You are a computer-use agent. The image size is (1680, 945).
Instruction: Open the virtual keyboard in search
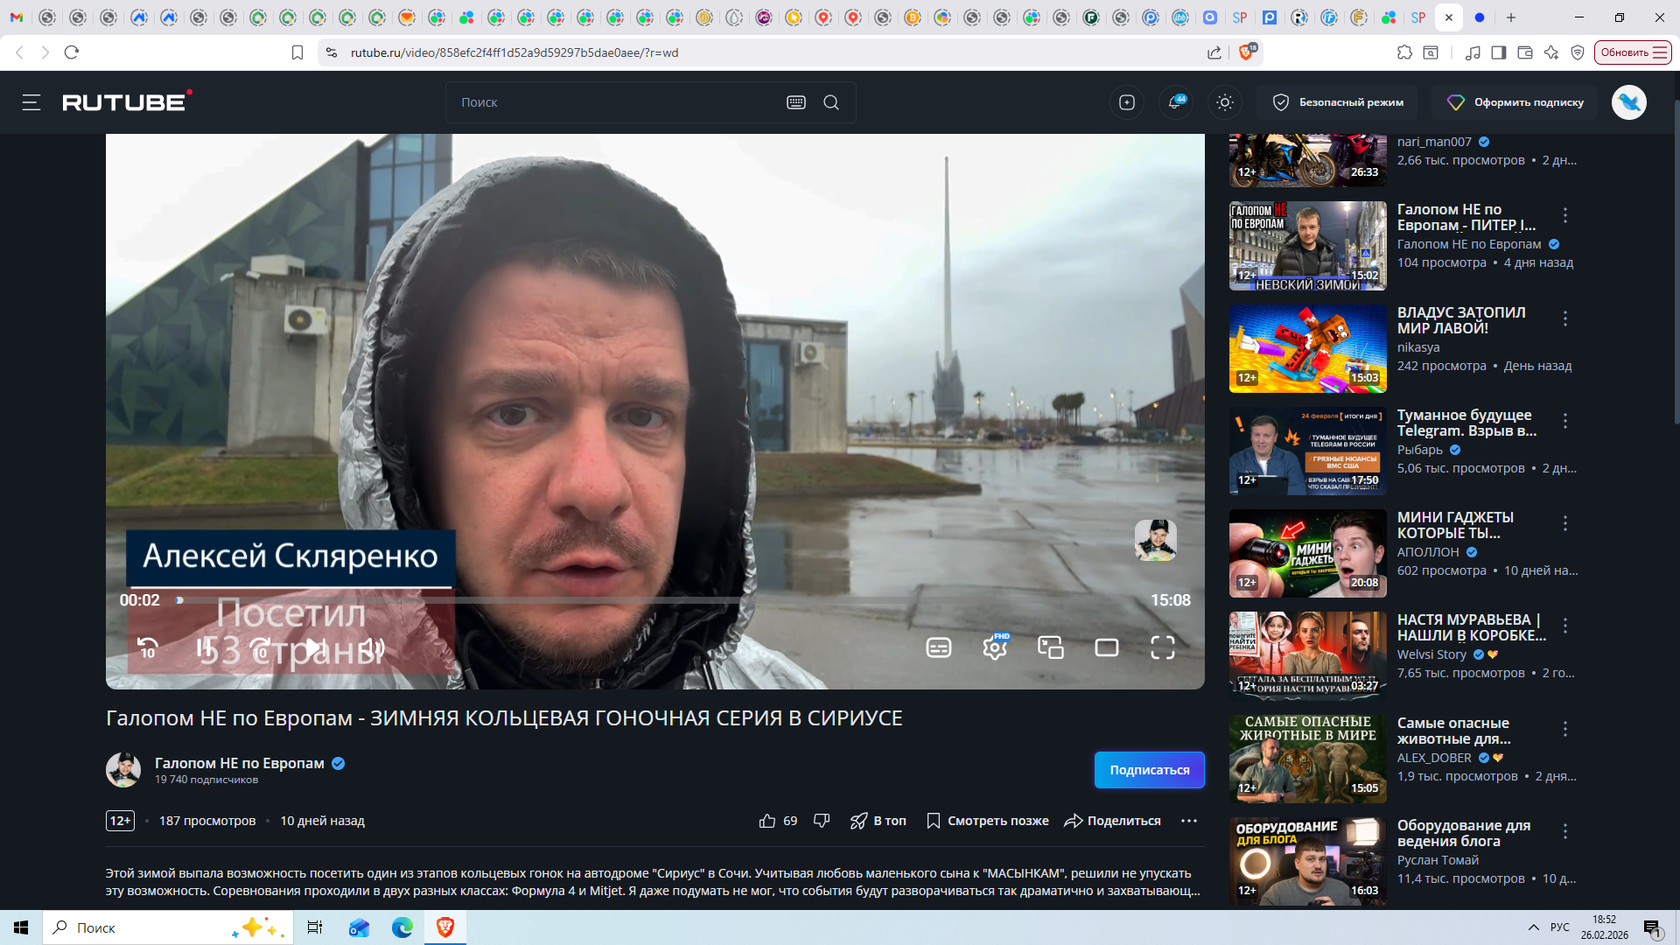(x=795, y=102)
